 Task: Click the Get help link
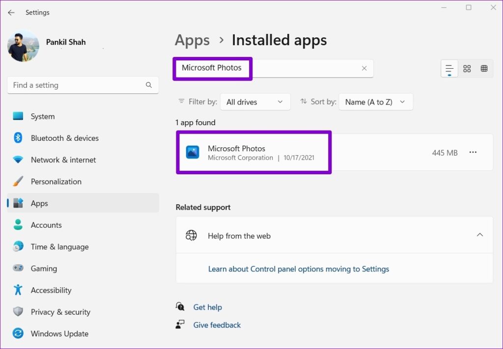208,307
